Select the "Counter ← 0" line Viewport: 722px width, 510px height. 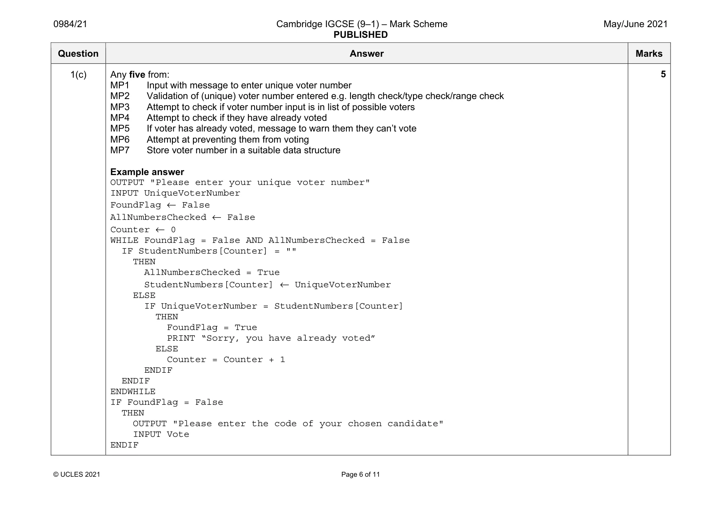pos(143,230)
